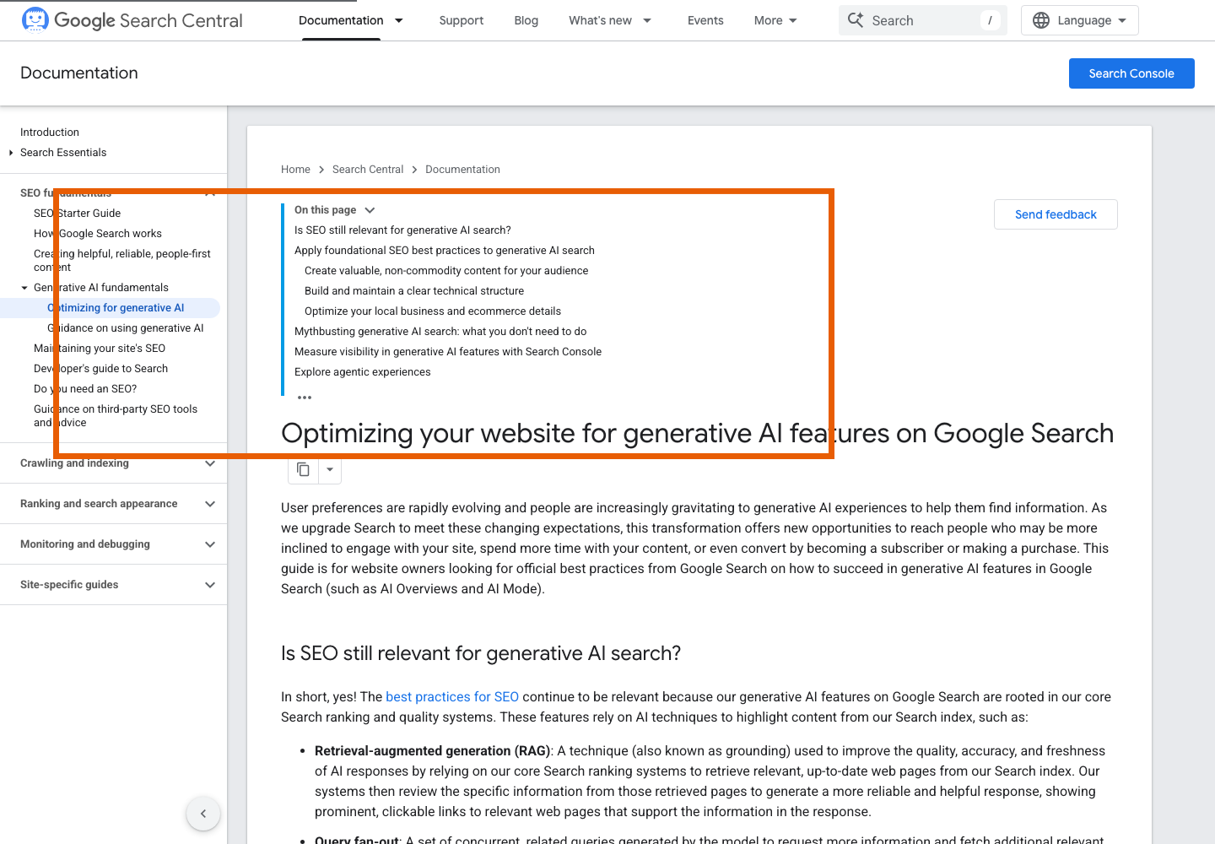Viewport: 1215px width, 844px height.
Task: Open Guidance on third-party SEO tools
Action: coord(116,416)
